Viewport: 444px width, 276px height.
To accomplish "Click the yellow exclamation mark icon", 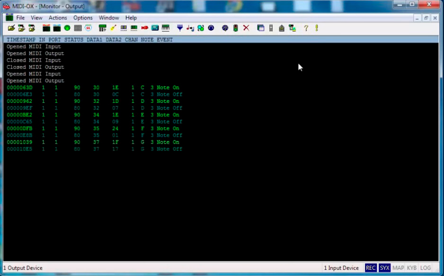I will point(317,28).
